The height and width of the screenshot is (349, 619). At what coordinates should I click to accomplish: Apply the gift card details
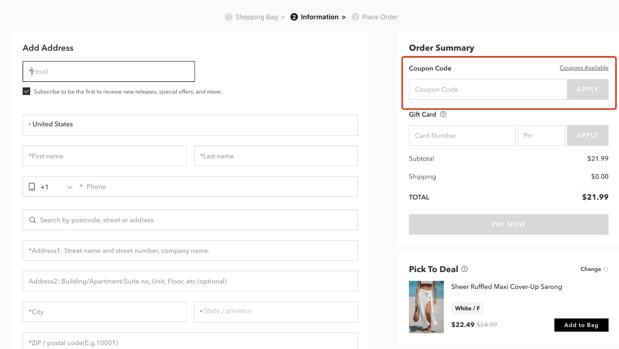coord(587,135)
